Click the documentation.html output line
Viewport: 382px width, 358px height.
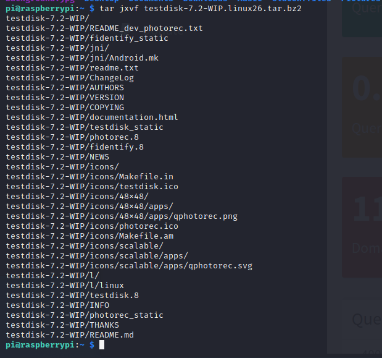click(x=91, y=117)
